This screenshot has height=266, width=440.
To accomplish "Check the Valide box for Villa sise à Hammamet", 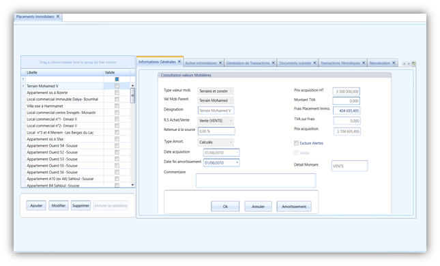I will [117, 106].
